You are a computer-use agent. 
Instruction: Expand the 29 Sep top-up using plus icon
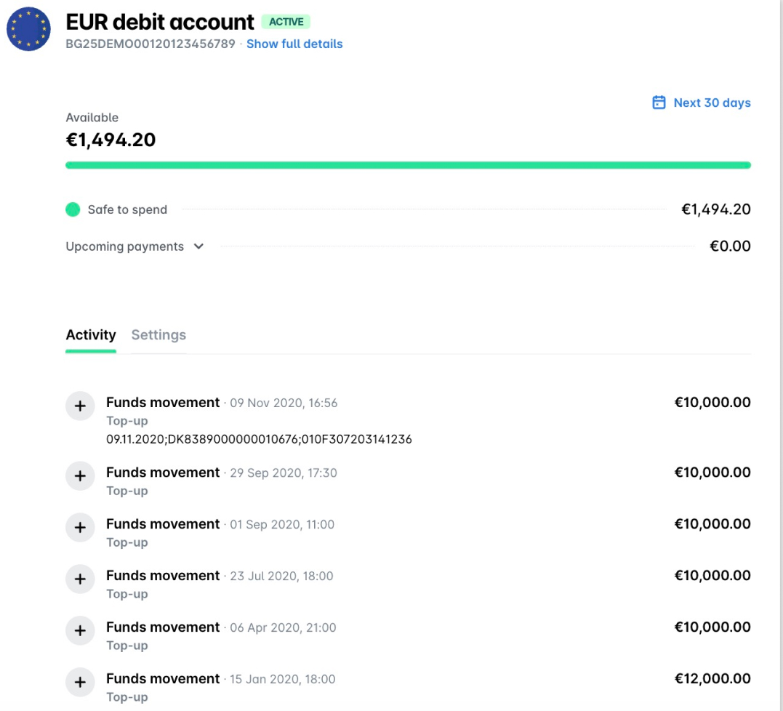coord(80,475)
